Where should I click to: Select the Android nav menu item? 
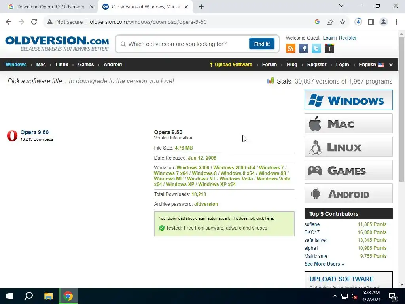tap(113, 65)
